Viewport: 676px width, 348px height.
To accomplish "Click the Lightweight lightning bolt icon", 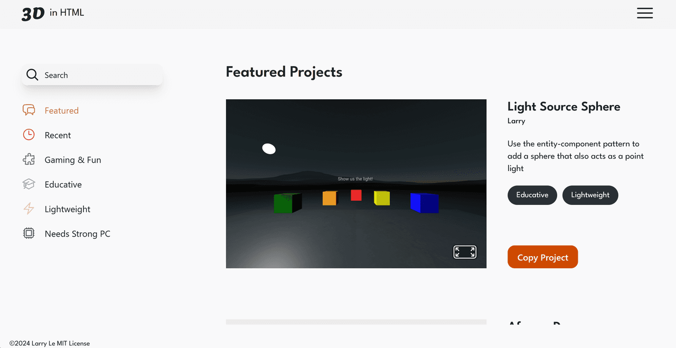I will tap(29, 209).
